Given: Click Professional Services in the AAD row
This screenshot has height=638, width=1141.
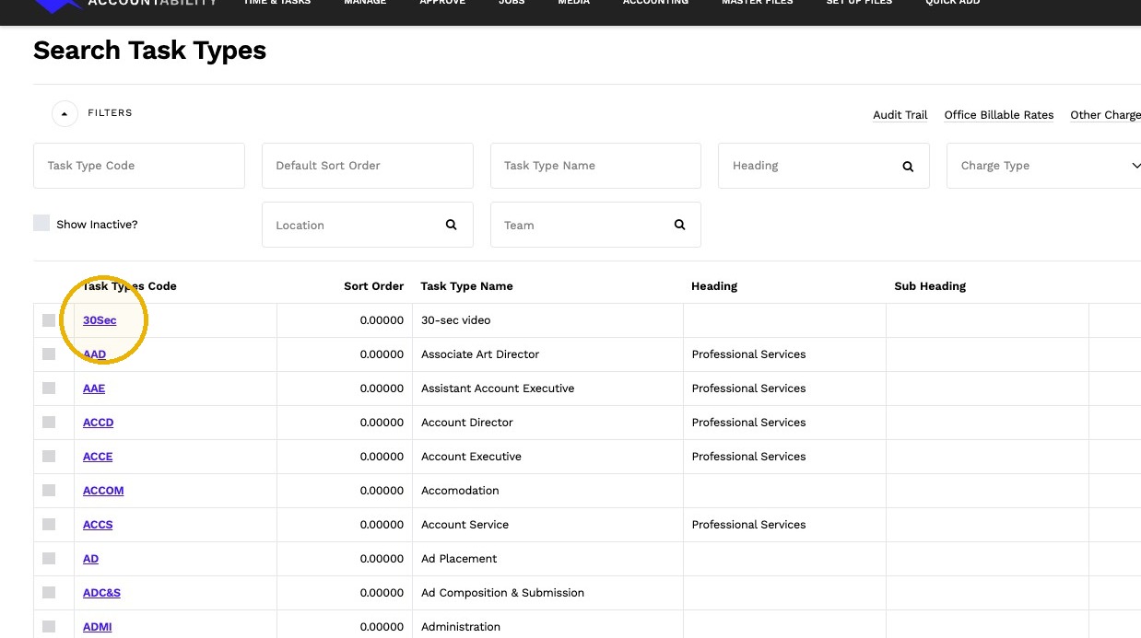Looking at the screenshot, I should 748,354.
